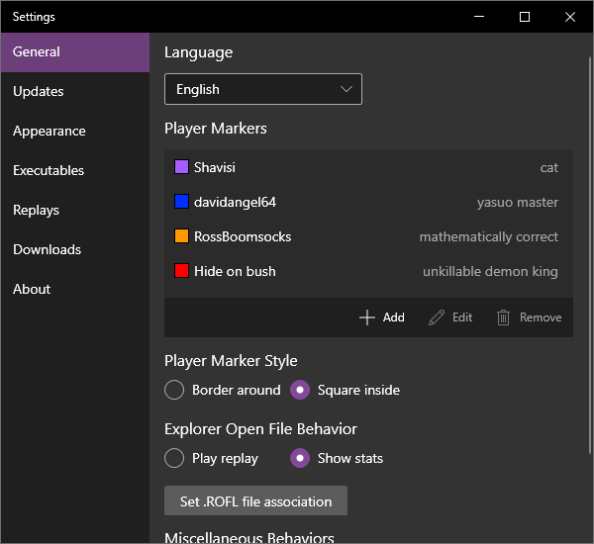594x544 pixels.
Task: Select the davidangel64 player marker name
Action: (x=235, y=202)
